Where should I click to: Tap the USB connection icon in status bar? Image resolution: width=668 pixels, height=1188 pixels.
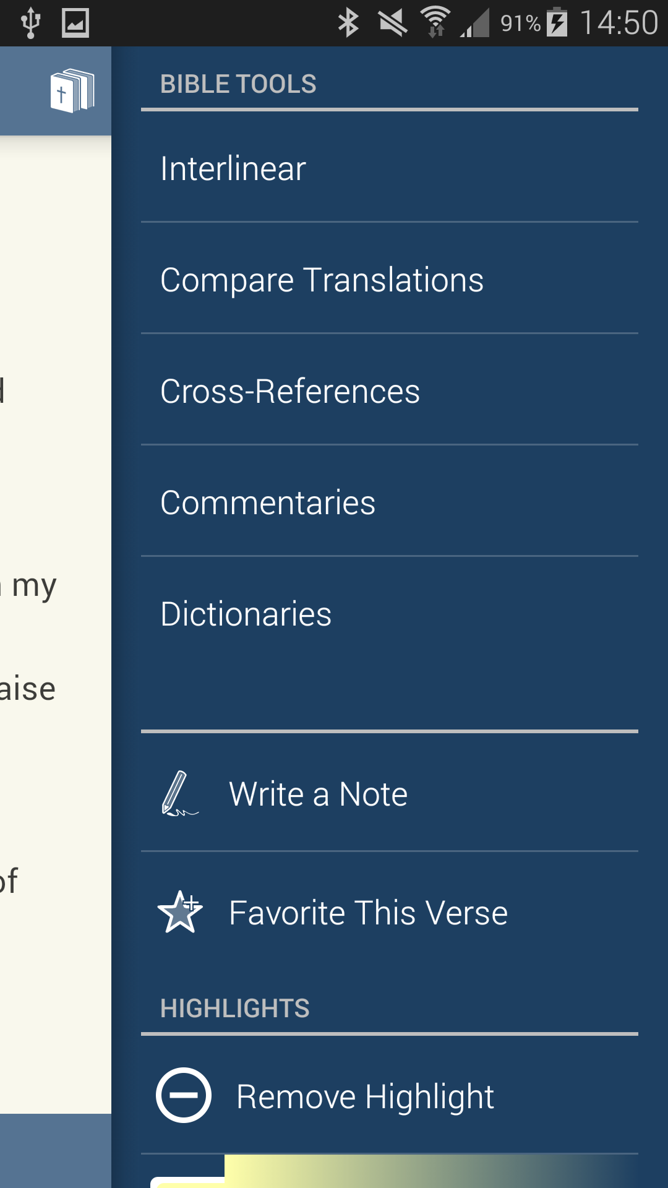pos(30,24)
